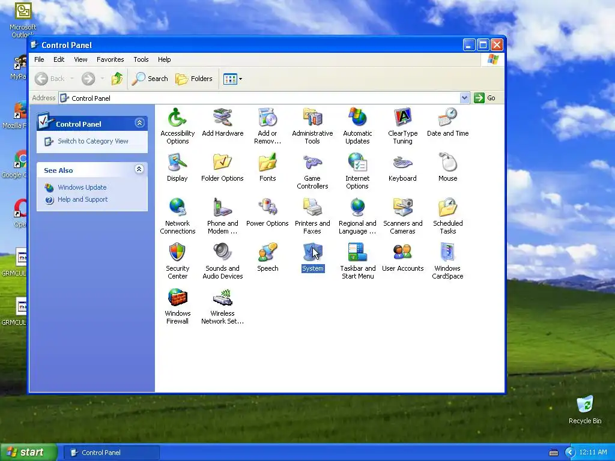Open the Windows Update link
This screenshot has height=461, width=615.
click(82, 187)
